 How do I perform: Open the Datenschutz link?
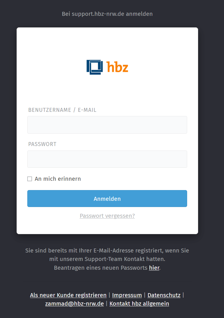coord(164,295)
